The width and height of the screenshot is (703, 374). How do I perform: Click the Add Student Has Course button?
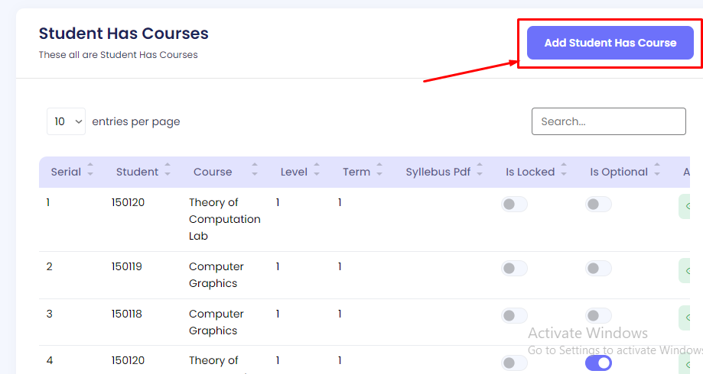pyautogui.click(x=610, y=43)
